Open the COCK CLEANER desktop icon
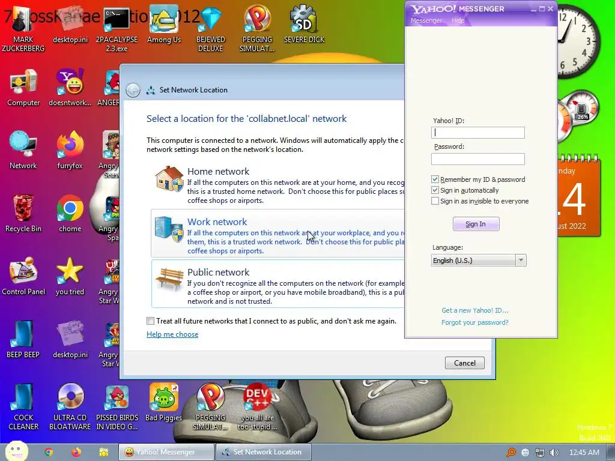The width and height of the screenshot is (615, 461). click(23, 407)
